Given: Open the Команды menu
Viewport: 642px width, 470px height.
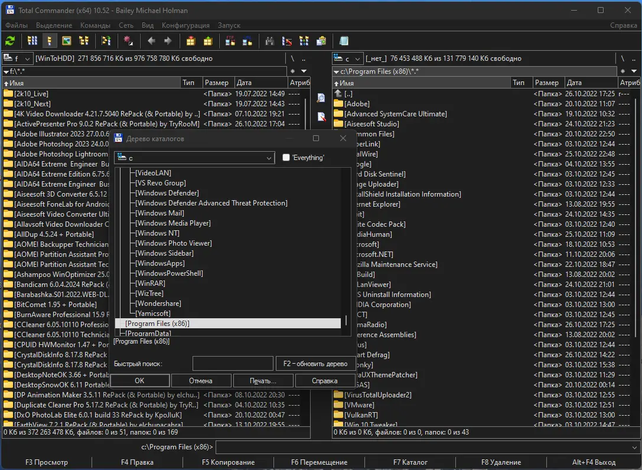Looking at the screenshot, I should coord(95,25).
